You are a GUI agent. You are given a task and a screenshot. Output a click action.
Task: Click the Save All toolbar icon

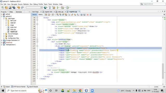14,7
